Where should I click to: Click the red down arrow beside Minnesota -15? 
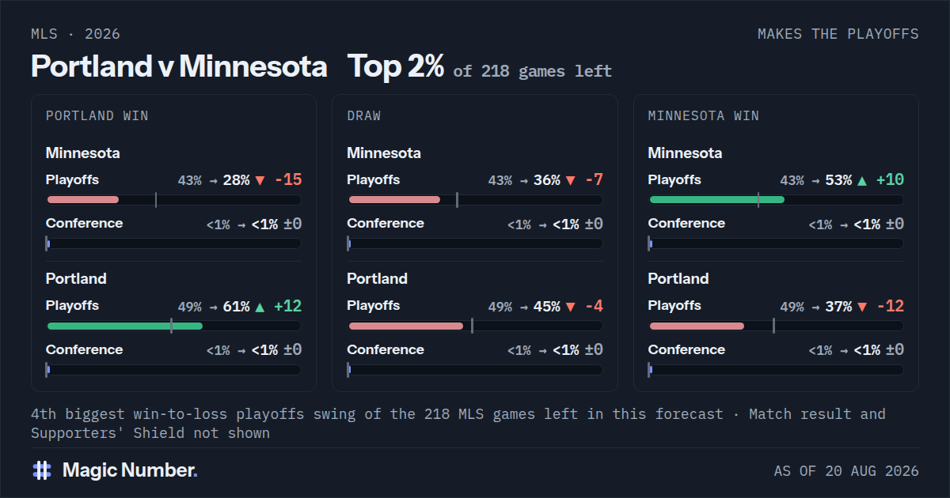coord(260,180)
